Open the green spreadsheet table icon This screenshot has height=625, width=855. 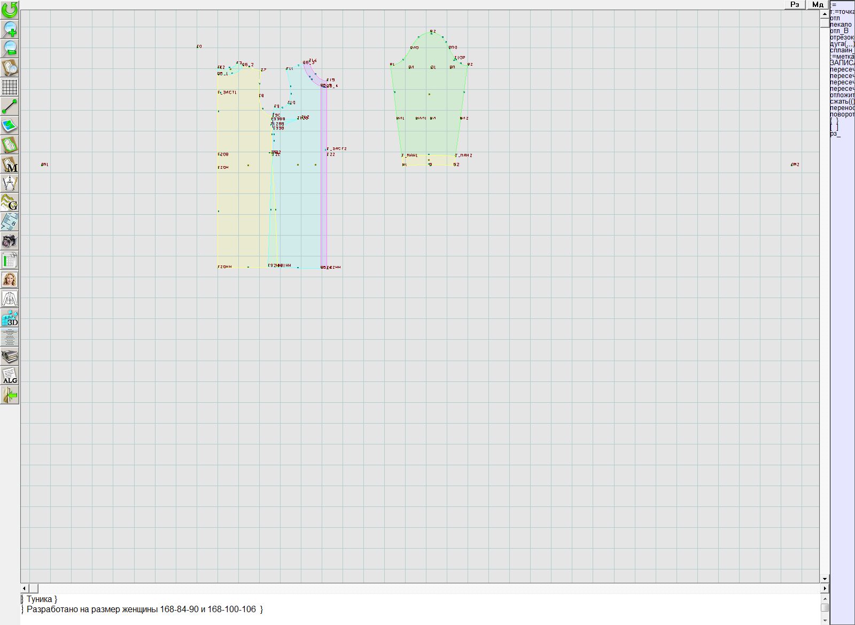click(10, 260)
